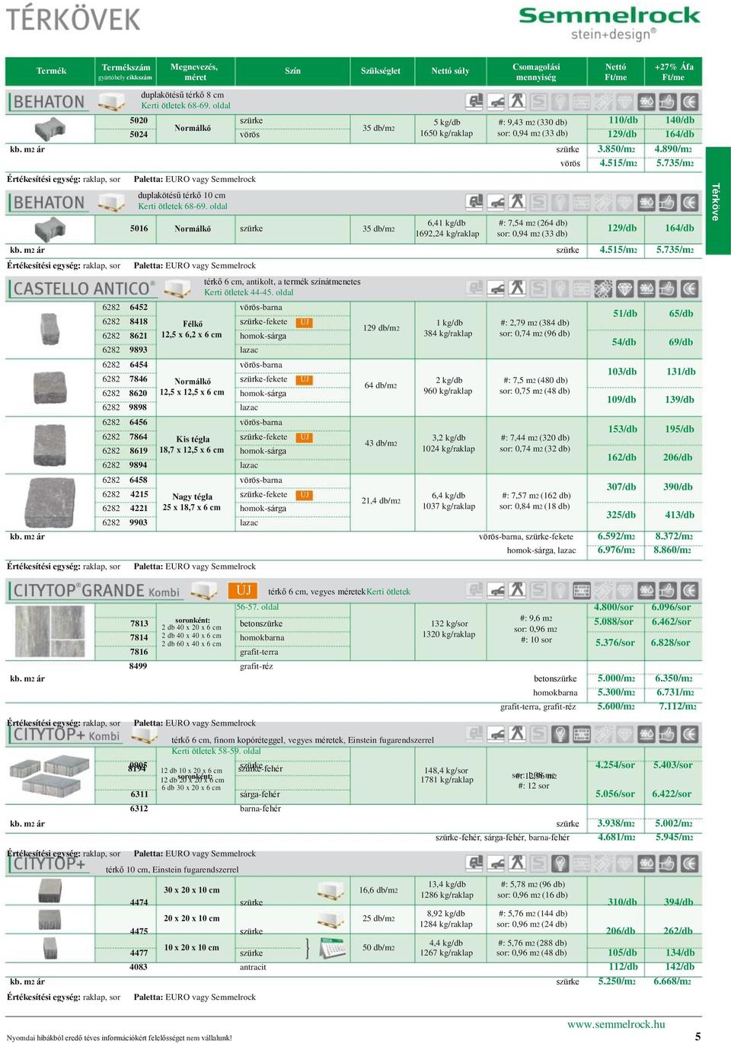Click the grafit-terra color row

pyautogui.click(x=259, y=652)
